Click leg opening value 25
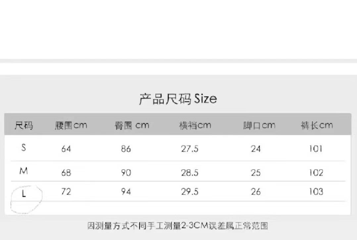 pyautogui.click(x=256, y=173)
